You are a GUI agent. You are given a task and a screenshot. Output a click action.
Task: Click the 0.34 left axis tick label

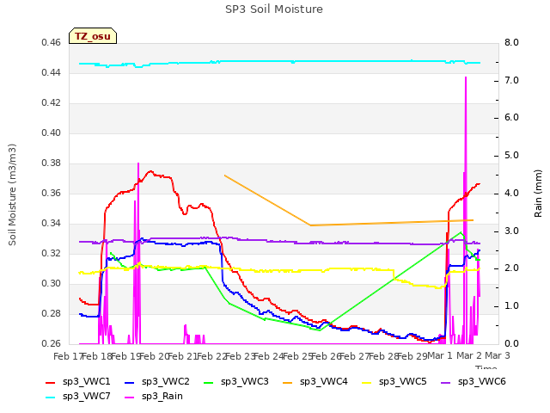tap(52, 224)
